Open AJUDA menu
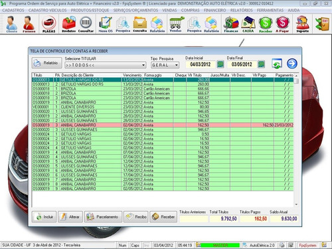Image resolution: width=332 pixels, height=249 pixels. click(x=293, y=11)
